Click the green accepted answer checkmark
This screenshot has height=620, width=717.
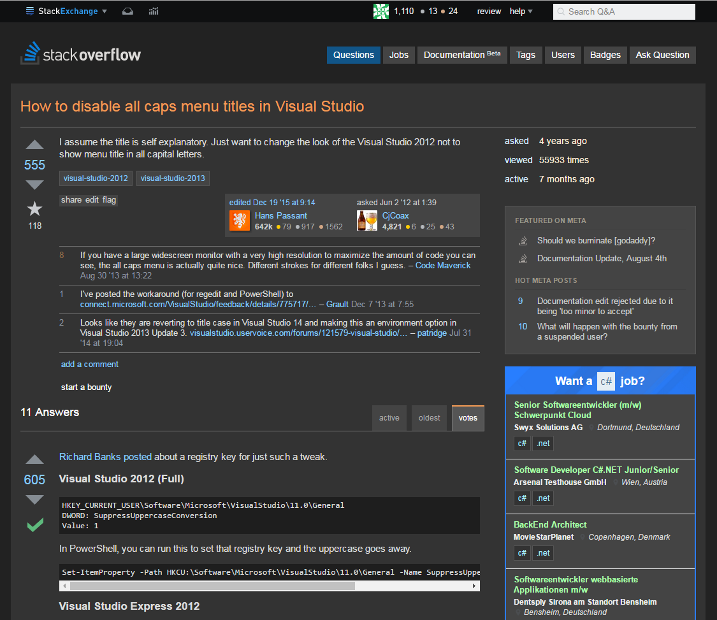click(34, 524)
